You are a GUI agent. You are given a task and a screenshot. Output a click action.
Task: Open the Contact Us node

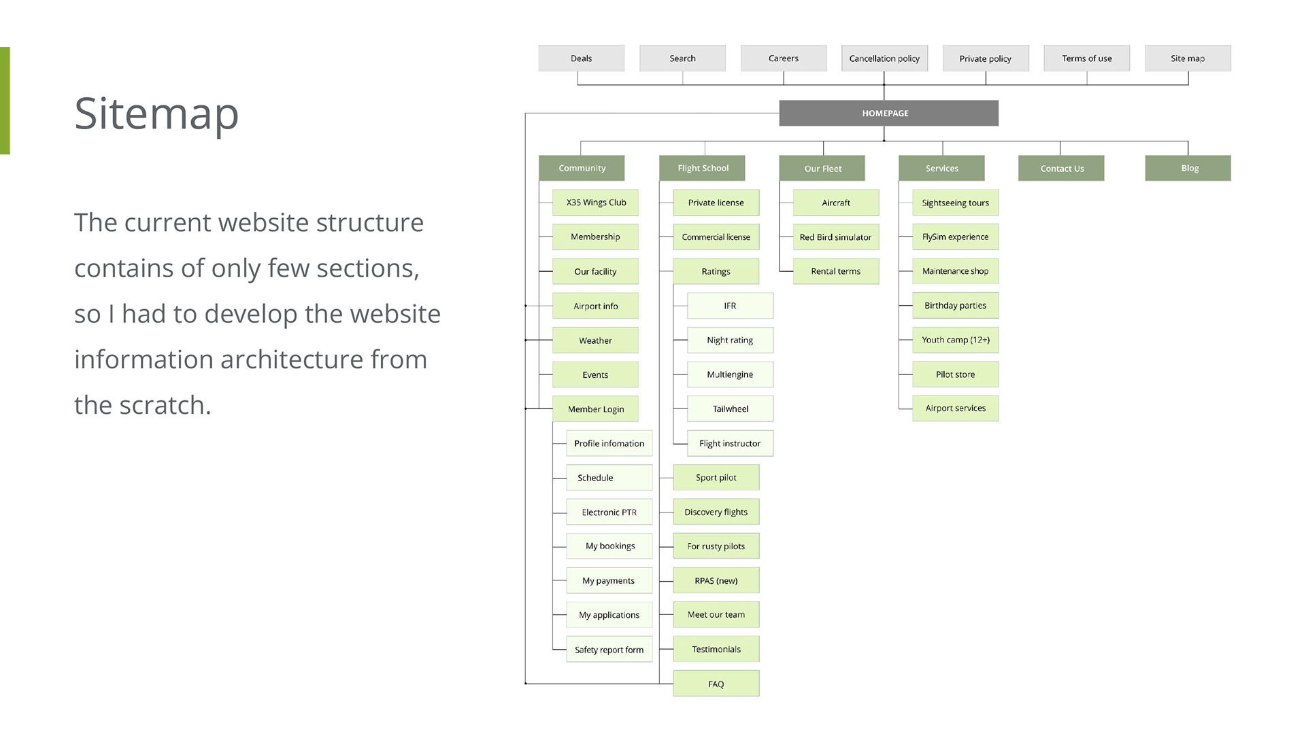1061,169
